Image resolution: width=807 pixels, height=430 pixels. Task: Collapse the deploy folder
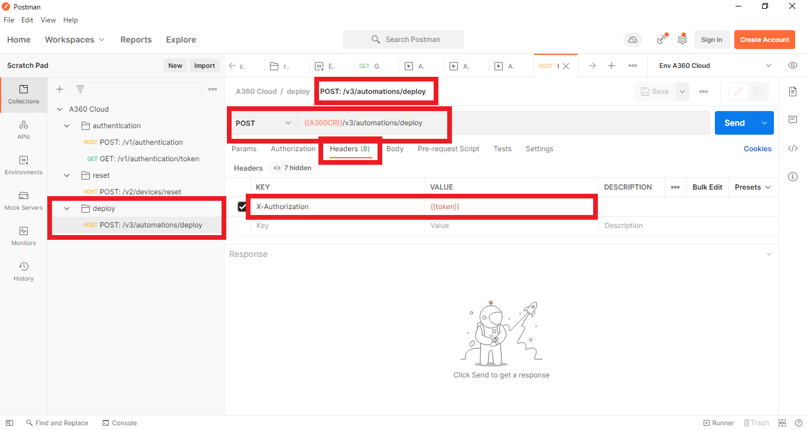(67, 209)
